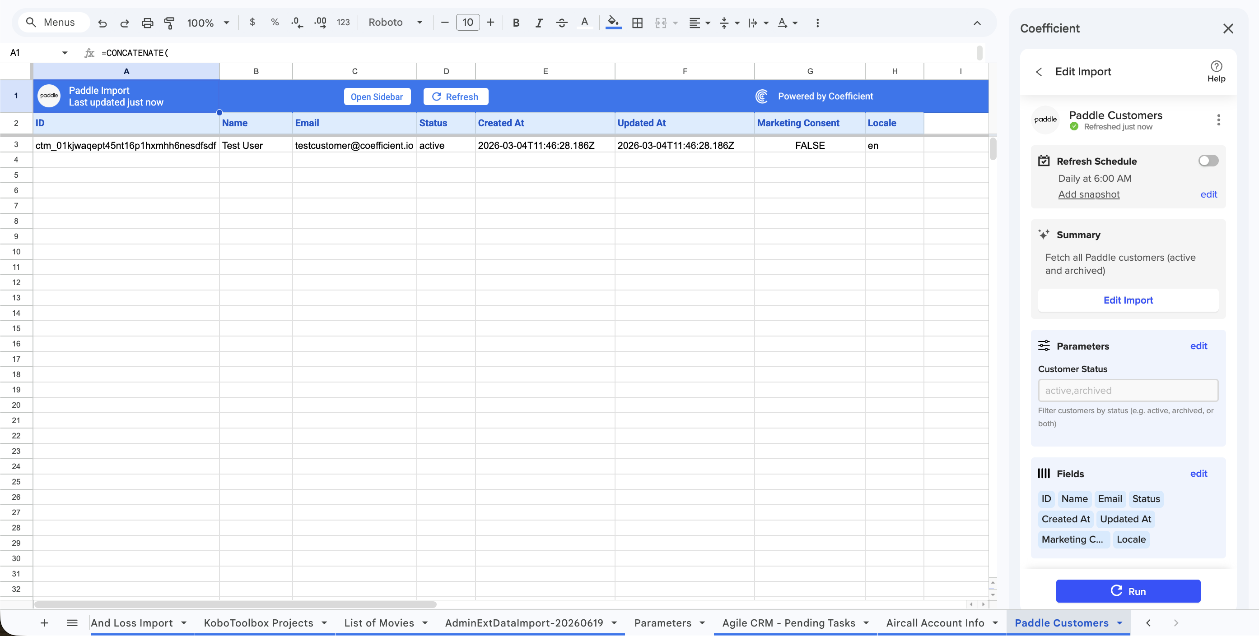The image size is (1259, 636).
Task: Click the blue Run button
Action: click(1128, 590)
